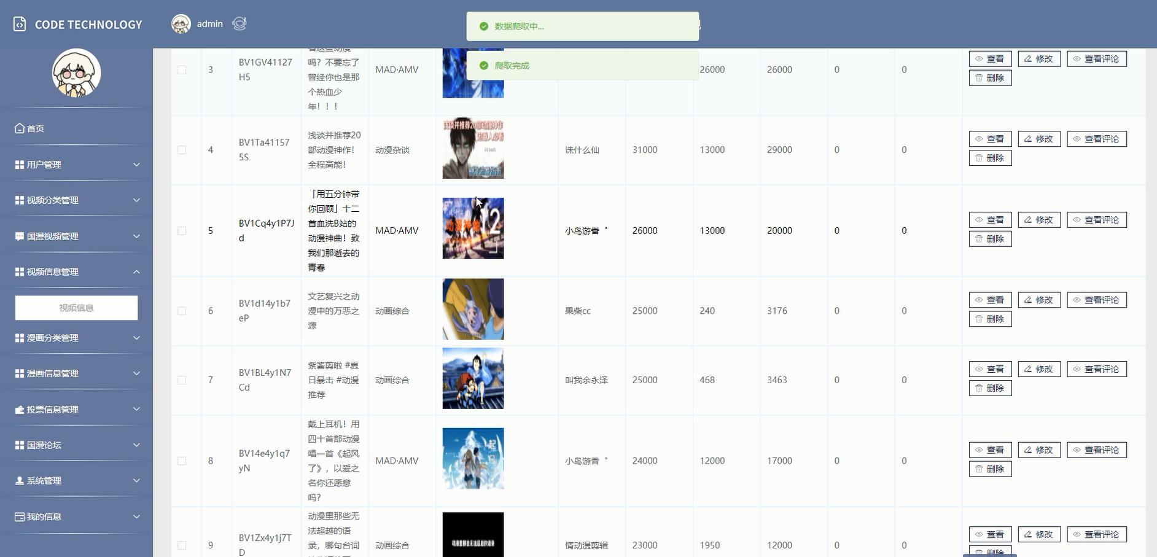This screenshot has width=1157, height=557.
Task: Open 查看评论 for row 9
Action: 1097,534
